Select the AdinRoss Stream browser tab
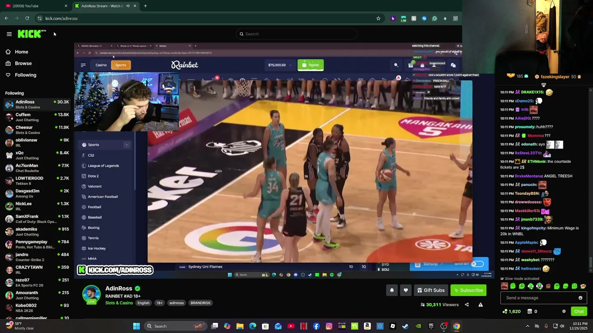 click(x=106, y=6)
